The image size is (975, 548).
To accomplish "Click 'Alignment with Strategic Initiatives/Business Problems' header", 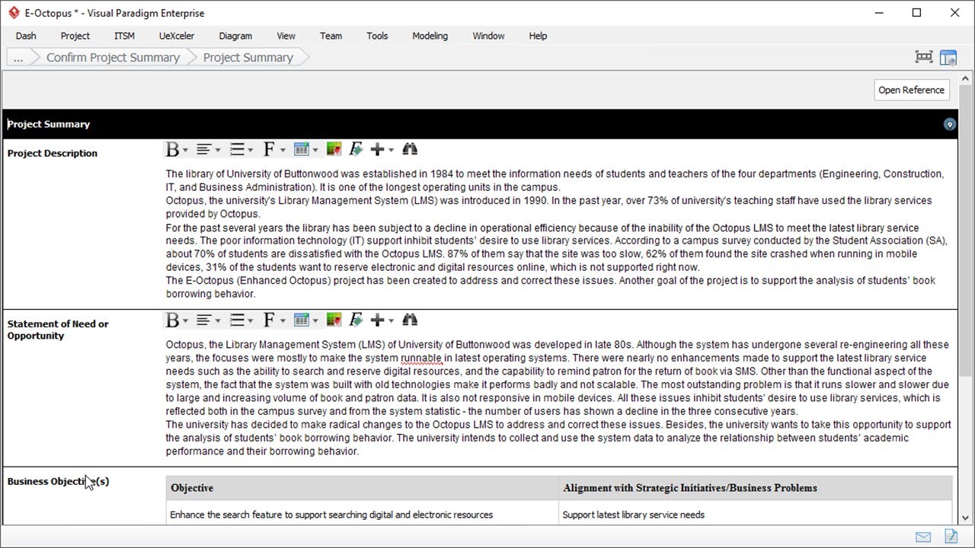I will pos(756,488).
